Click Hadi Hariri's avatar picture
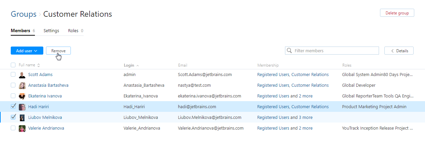This screenshot has height=144, width=425. [x=22, y=107]
